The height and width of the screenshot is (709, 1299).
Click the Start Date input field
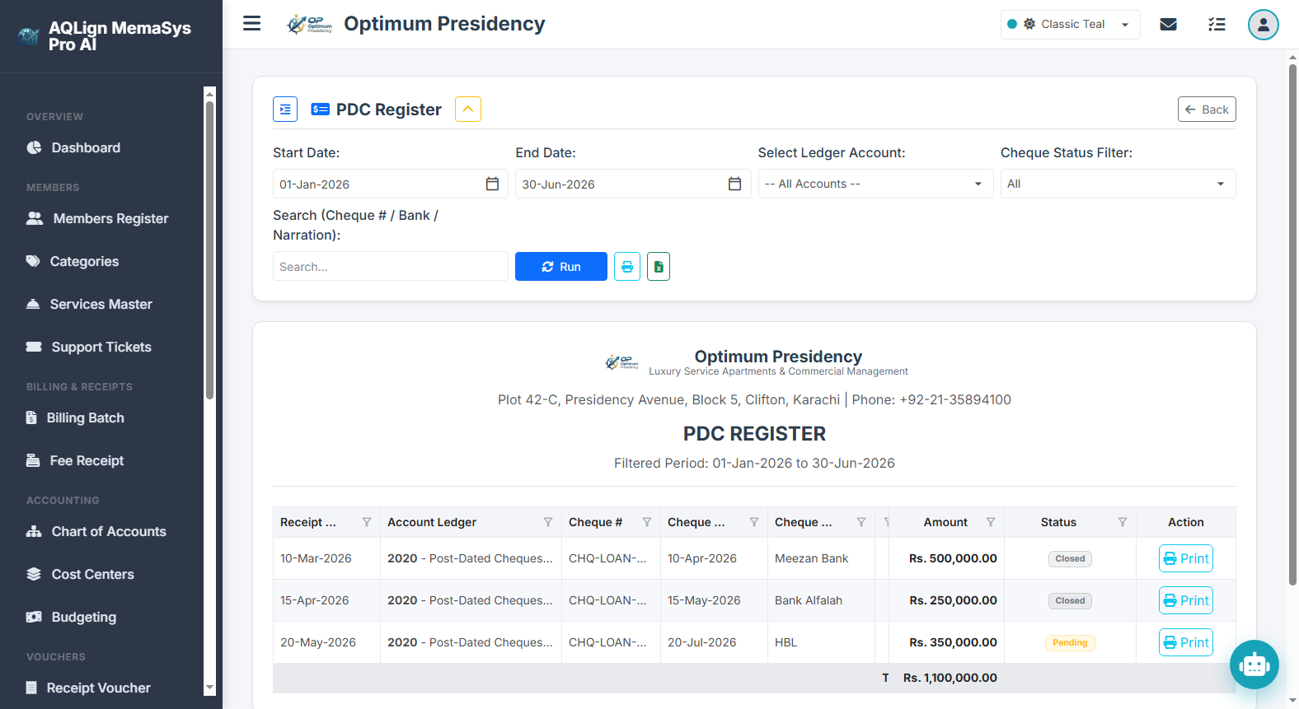[x=390, y=184]
